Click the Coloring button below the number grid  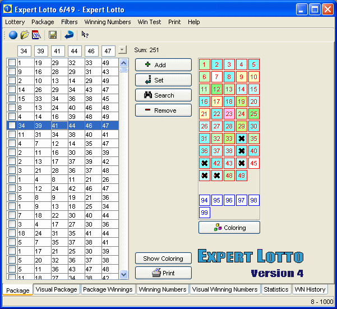tap(229, 227)
